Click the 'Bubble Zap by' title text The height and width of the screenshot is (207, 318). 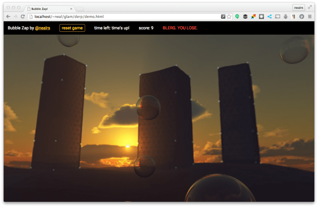tap(21, 28)
